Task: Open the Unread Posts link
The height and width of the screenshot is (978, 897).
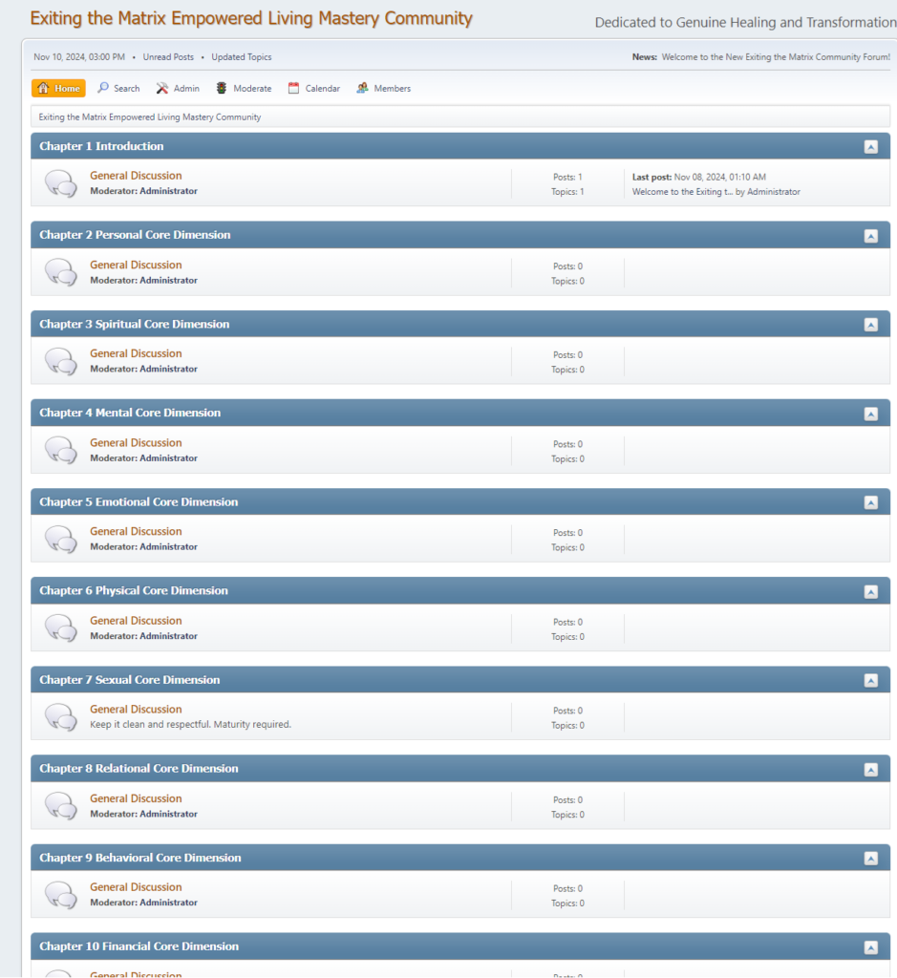Action: pos(168,57)
